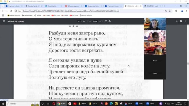
Task: Open the Chrome profile menu
Action: [x=182, y=11]
